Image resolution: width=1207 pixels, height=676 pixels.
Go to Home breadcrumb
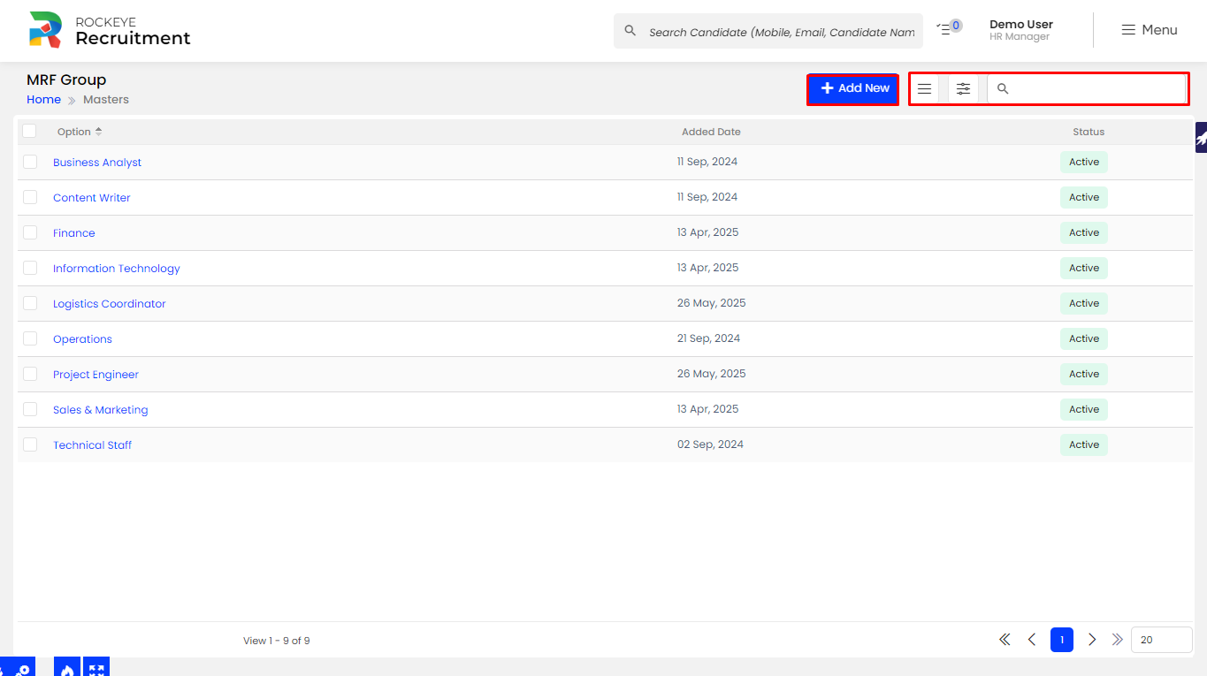[x=43, y=100]
